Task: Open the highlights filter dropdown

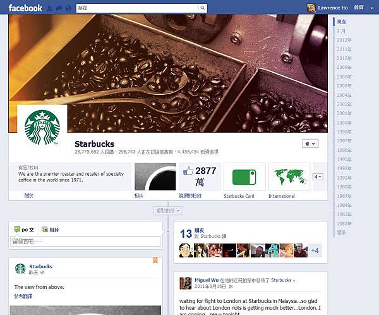Action: [x=168, y=211]
